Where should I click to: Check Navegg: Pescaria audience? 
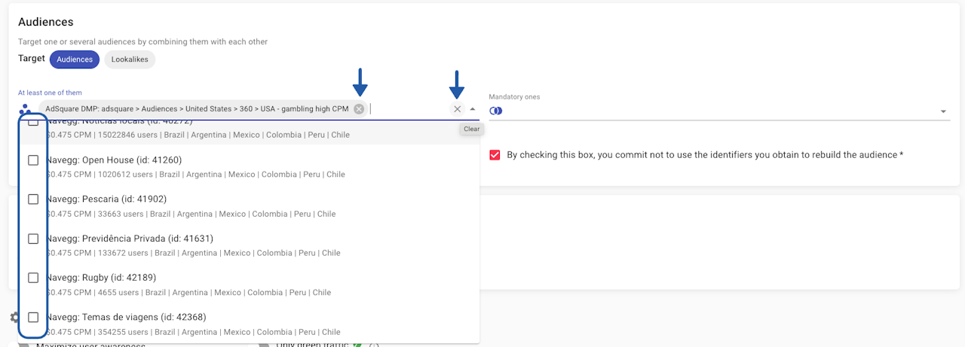[x=33, y=199]
